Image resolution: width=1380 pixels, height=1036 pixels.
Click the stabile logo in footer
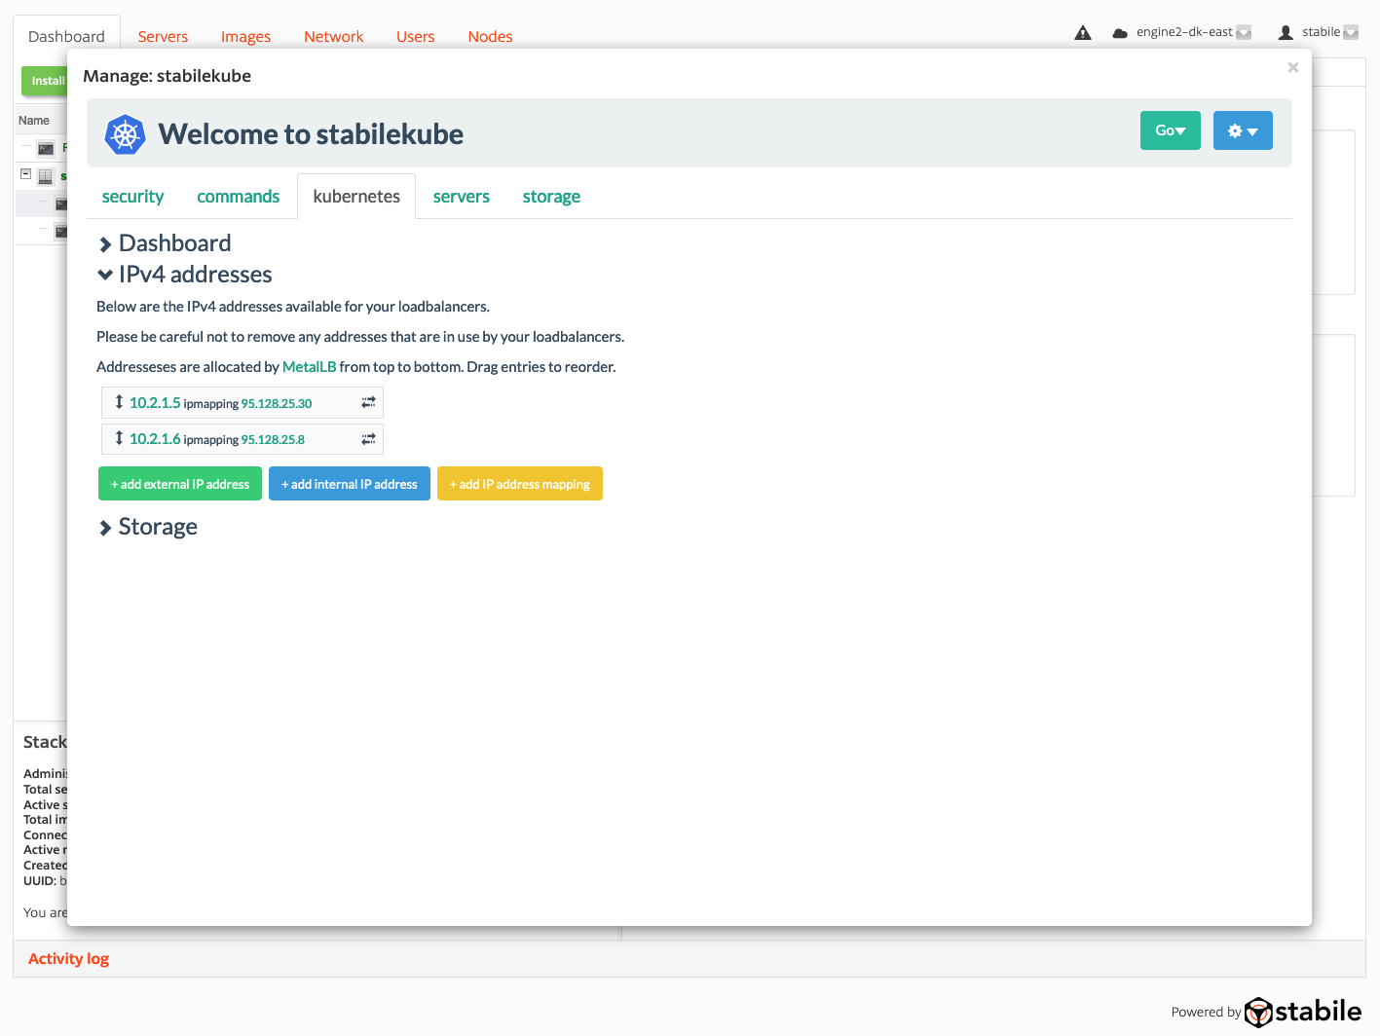[1303, 1012]
